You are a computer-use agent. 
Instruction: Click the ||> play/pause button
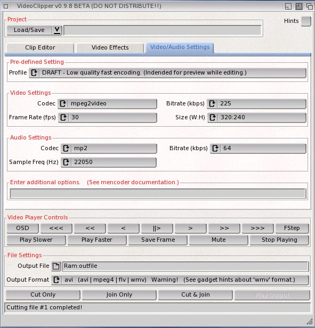coord(157,228)
